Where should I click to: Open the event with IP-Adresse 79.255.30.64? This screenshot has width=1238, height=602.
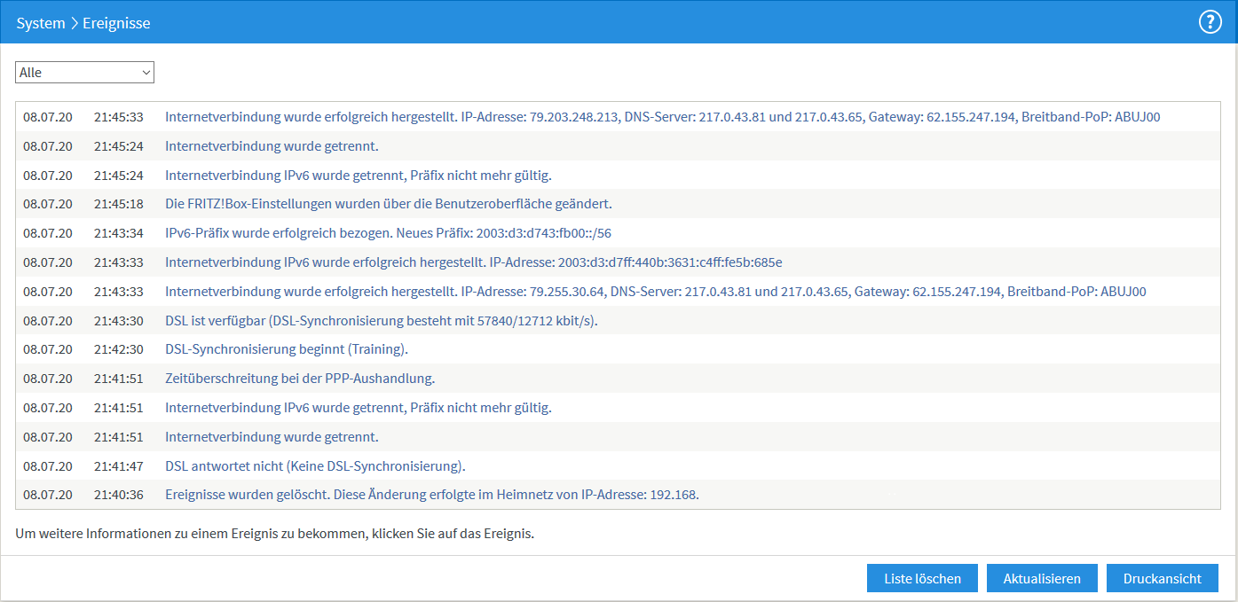click(655, 292)
